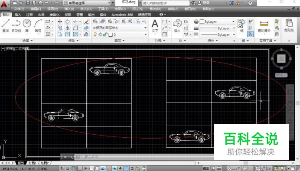The width and height of the screenshot is (300, 171).
Task: Click the Help question mark icon
Action: tap(250, 3)
